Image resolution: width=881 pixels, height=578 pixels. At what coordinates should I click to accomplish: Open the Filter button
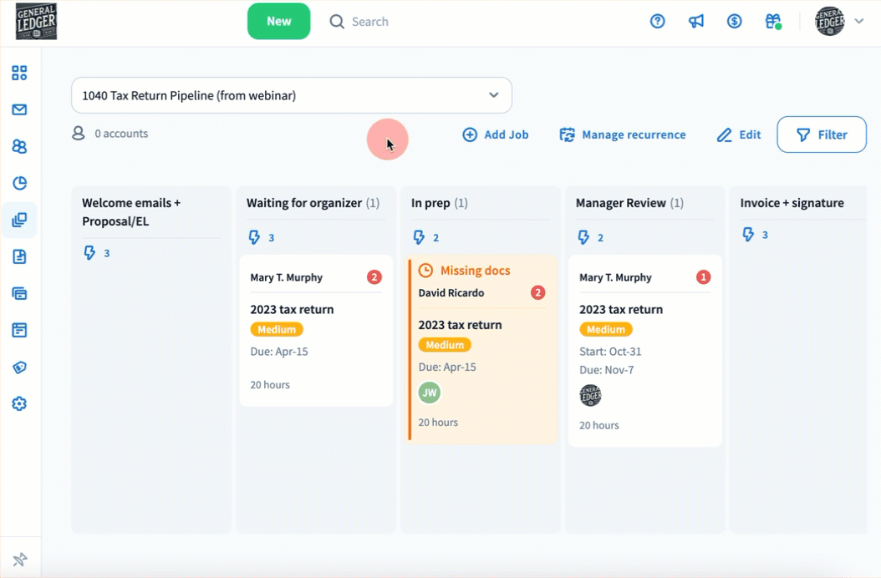point(821,134)
